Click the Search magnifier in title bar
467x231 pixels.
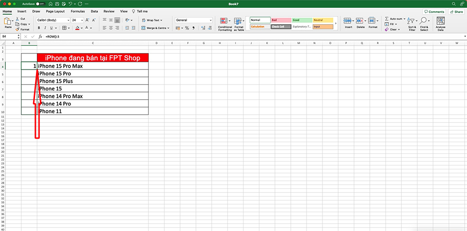click(x=453, y=4)
